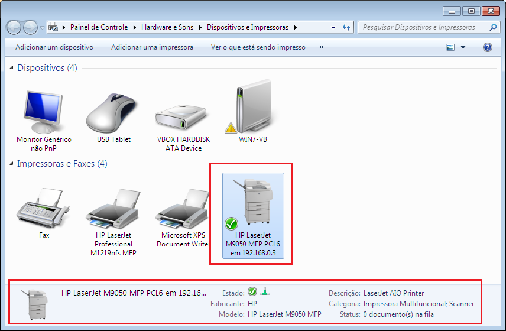Click Fabricante value 'HP'

point(252,304)
